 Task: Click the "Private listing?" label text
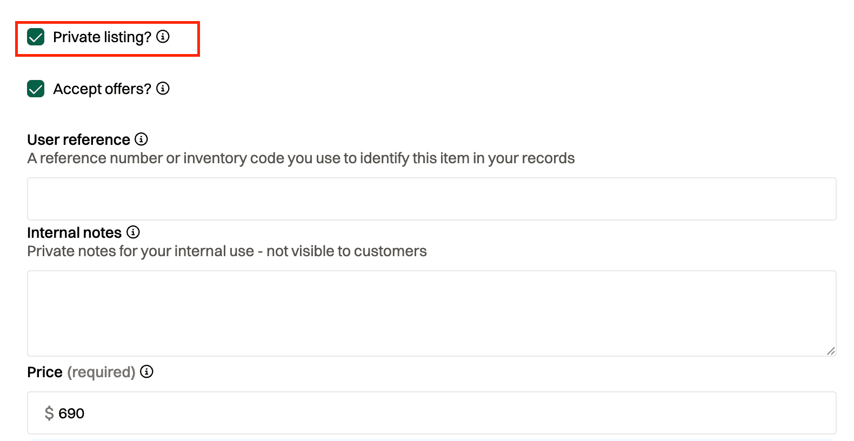tap(102, 37)
